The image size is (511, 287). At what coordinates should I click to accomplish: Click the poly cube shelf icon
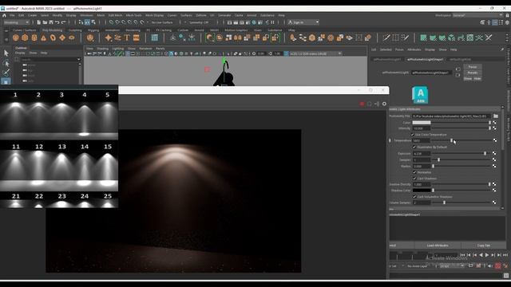pos(25,37)
